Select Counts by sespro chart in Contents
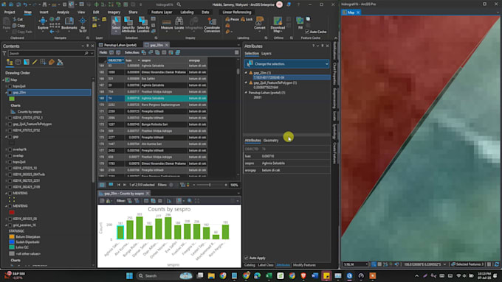Image resolution: width=502 pixels, height=282 pixels. tap(30, 112)
